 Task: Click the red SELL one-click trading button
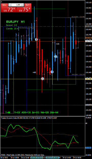[x=5, y=5]
